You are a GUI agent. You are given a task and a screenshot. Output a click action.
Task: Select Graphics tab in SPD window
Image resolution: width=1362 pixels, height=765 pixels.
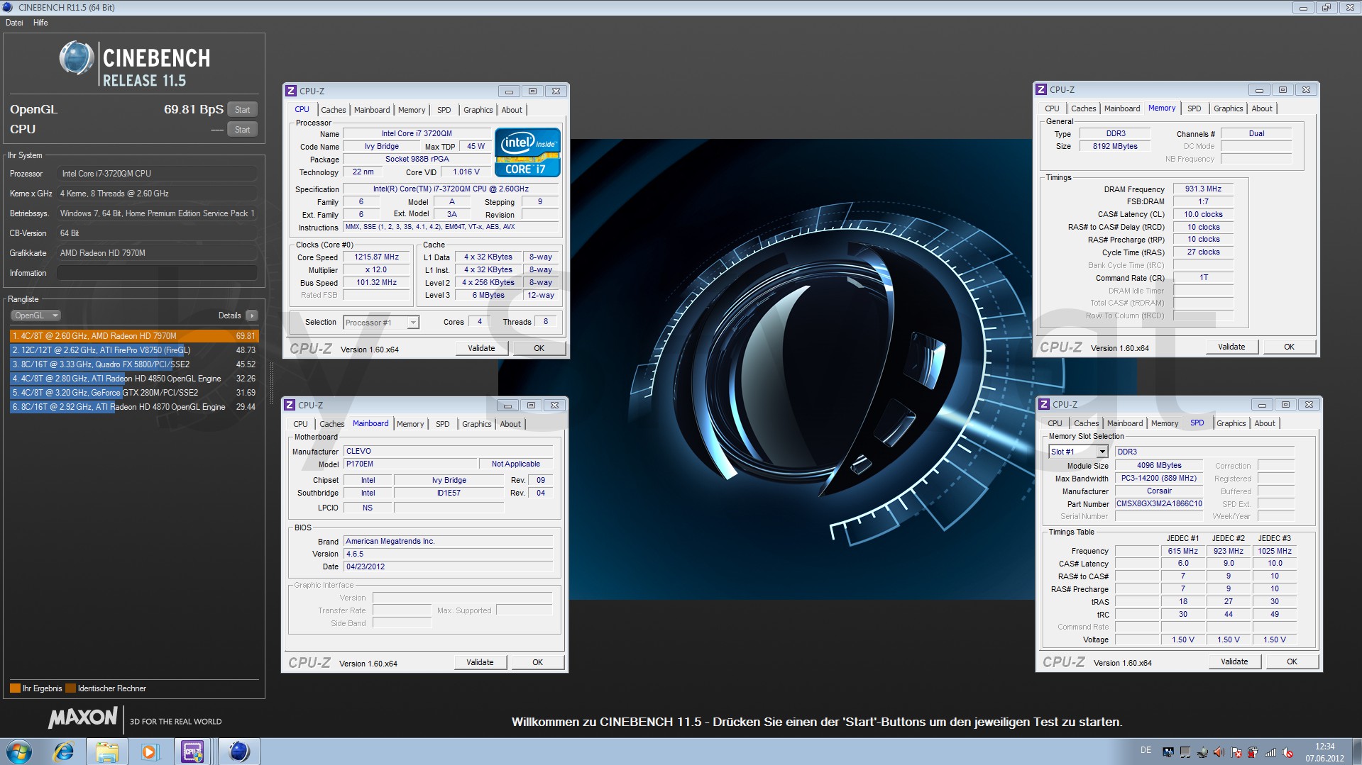click(x=1231, y=423)
